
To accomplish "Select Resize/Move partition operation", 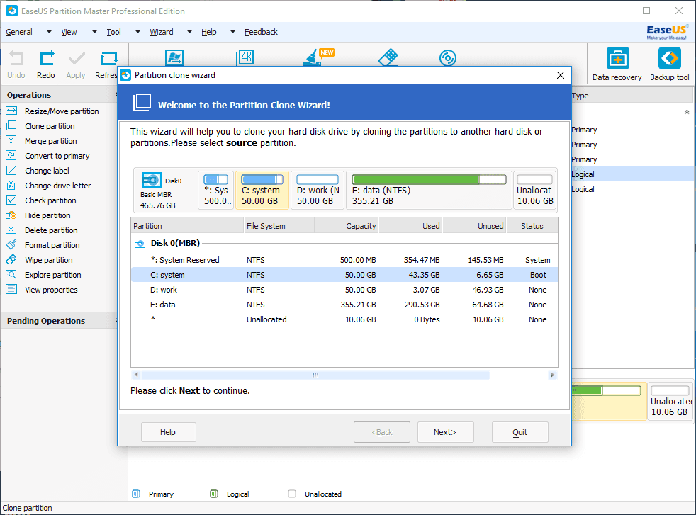I will (62, 111).
